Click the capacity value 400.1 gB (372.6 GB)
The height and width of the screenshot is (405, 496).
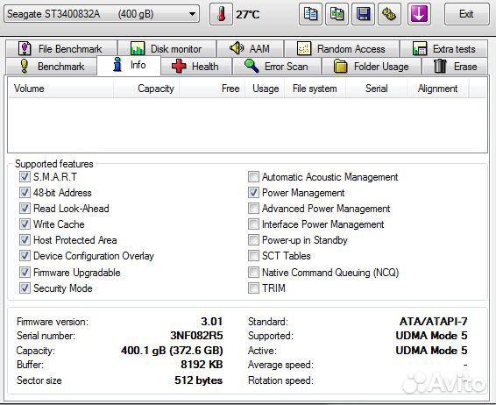[172, 351]
